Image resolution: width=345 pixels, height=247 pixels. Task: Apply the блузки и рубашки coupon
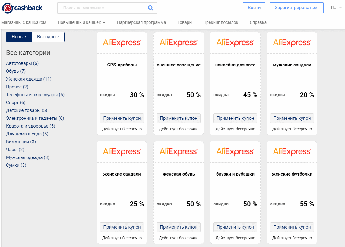(235, 227)
